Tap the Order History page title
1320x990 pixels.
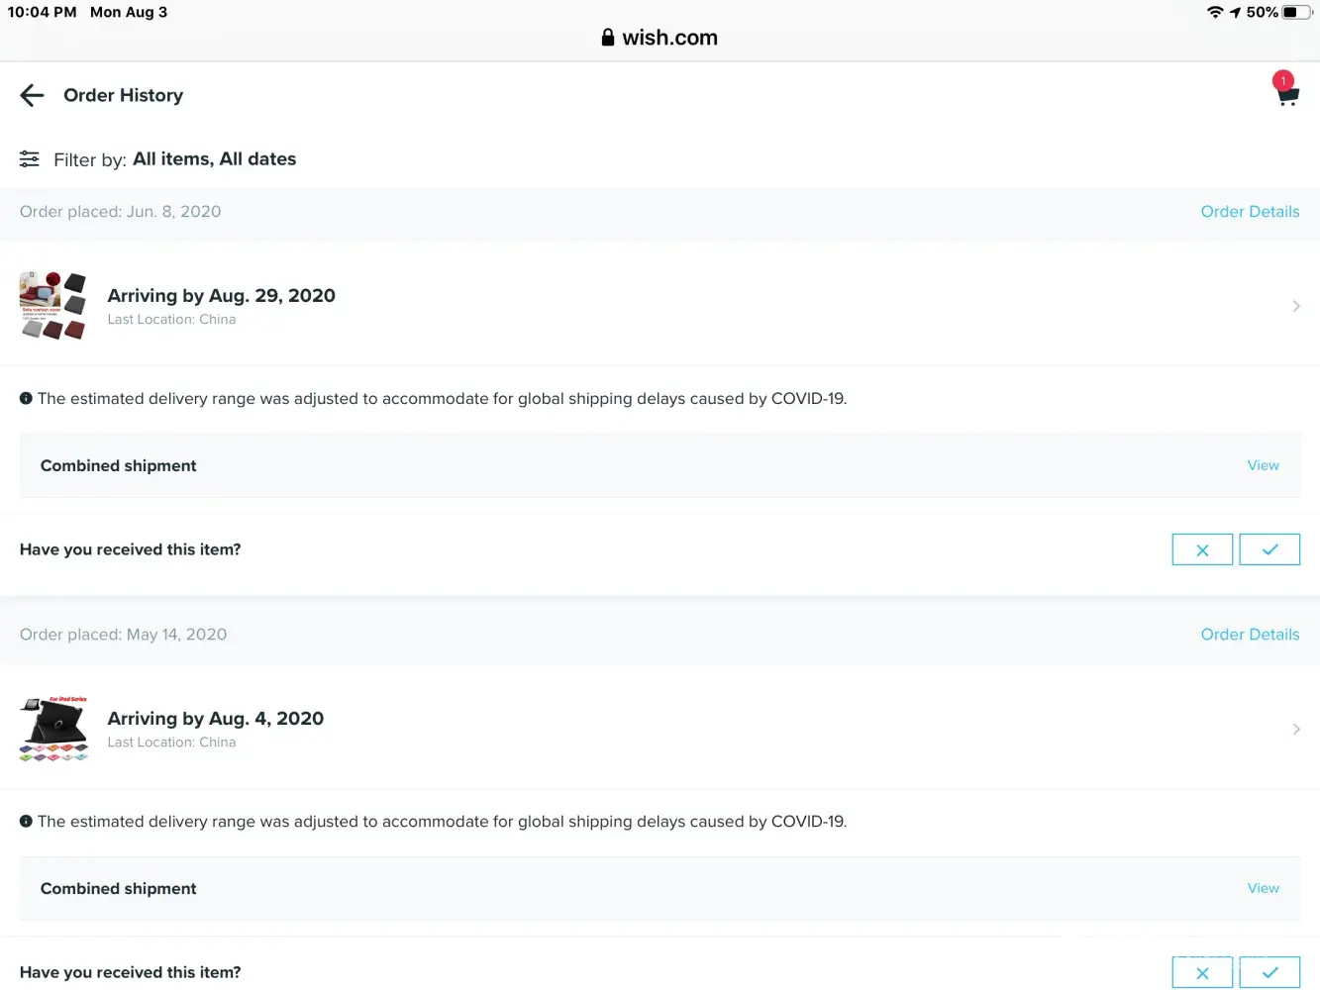click(124, 95)
